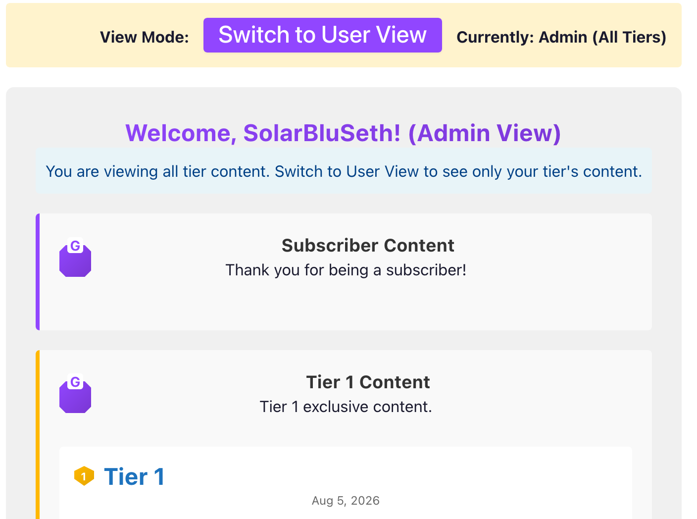Select the Subscriber Content heading

coord(368,246)
